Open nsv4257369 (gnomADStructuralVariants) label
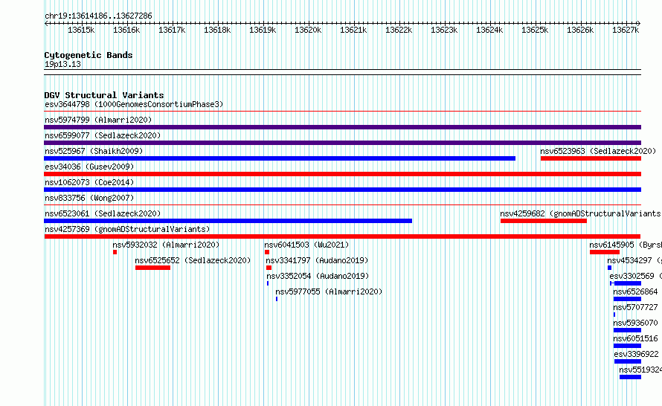The height and width of the screenshot is (406, 662). [x=127, y=229]
